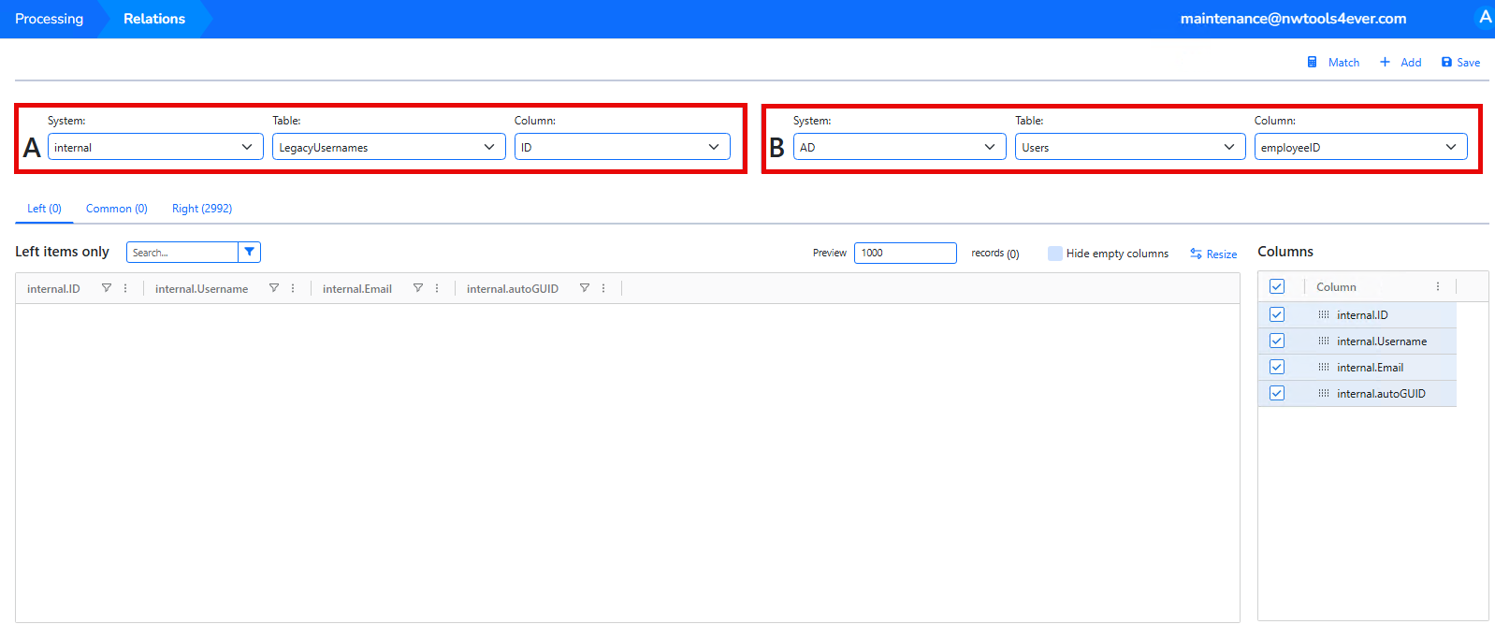Viewport: 1495px width, 639px height.
Task: Enable Hide empty columns checkbox
Action: 1055,254
